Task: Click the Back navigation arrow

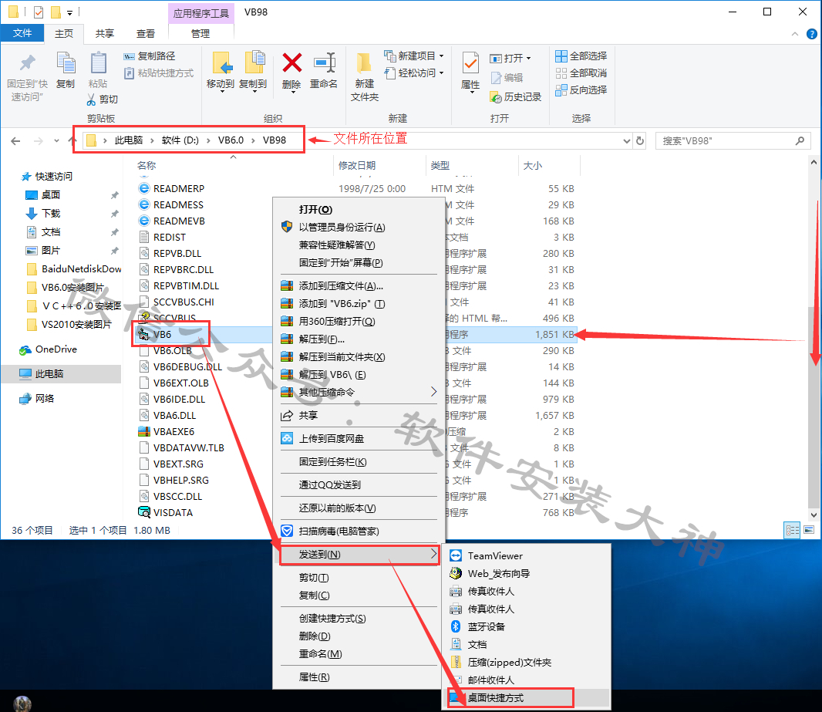Action: (15, 140)
